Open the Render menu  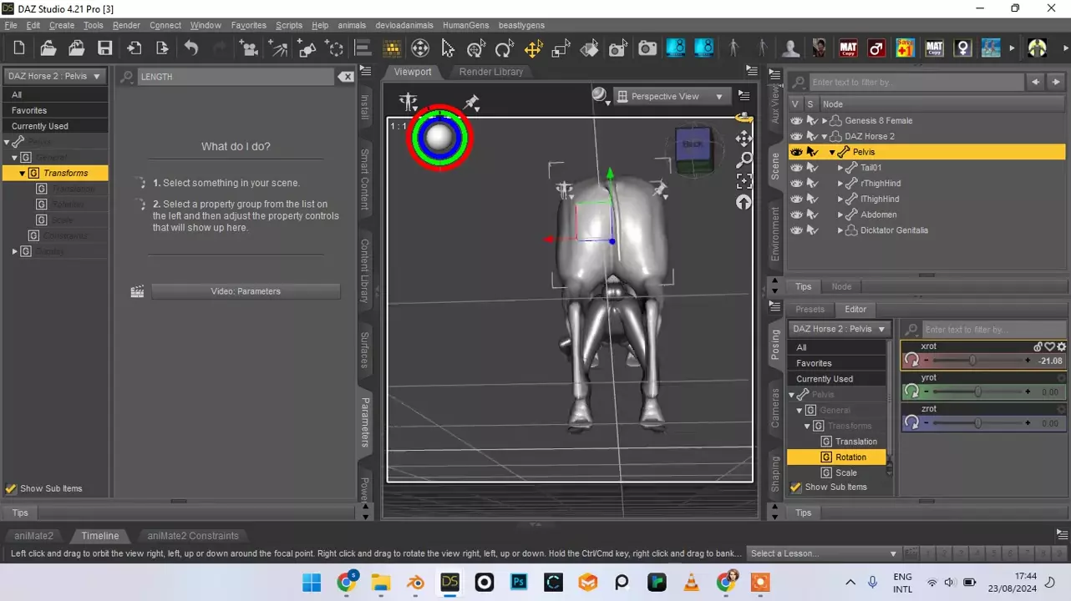126,25
